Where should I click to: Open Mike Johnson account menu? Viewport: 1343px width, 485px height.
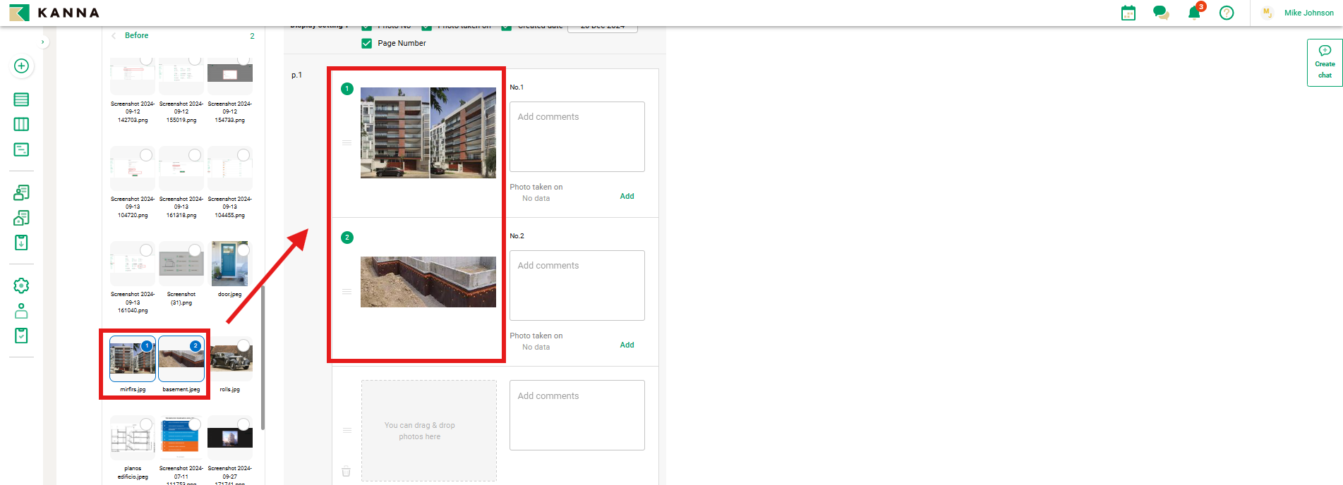(1308, 13)
